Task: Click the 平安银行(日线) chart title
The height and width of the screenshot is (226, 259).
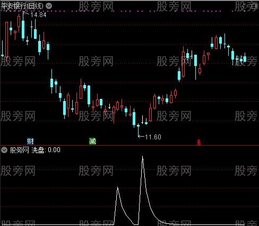Action: pos(22,6)
